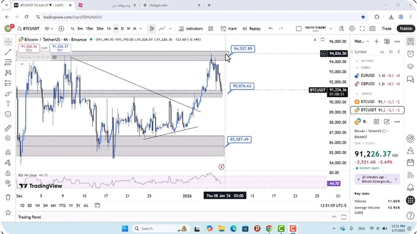Select GBPUSD in the watchlist
Screen dimensions: 417x234
click(x=378, y=84)
